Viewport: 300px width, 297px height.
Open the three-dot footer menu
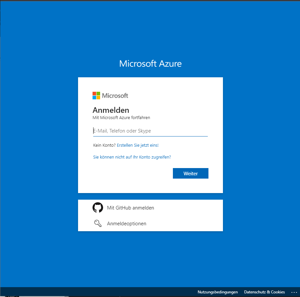294,292
